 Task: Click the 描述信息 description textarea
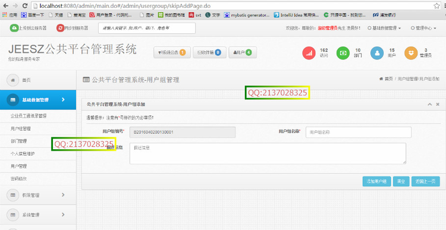(x=268, y=153)
